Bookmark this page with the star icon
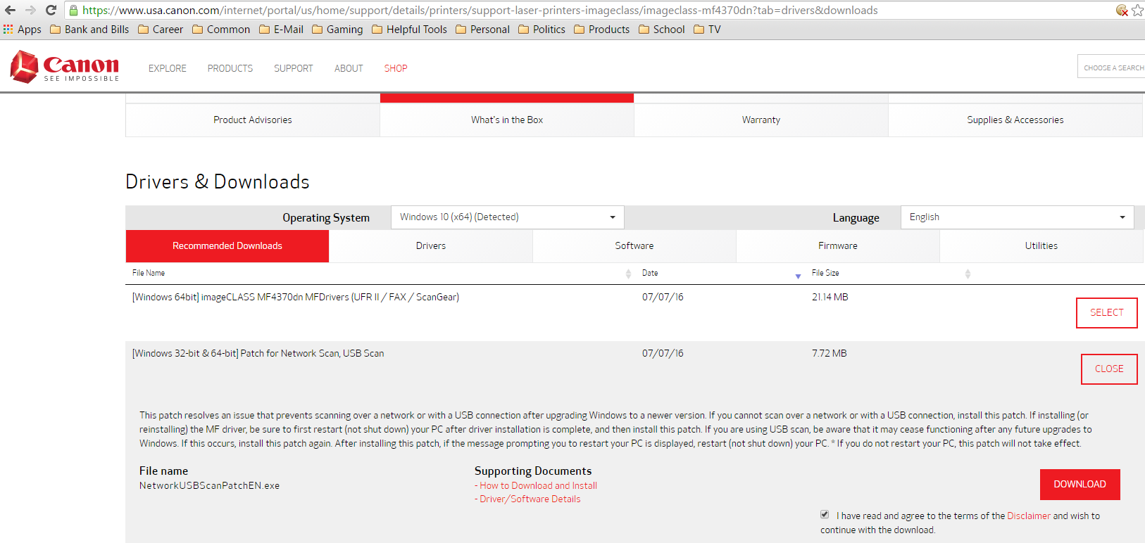 [1137, 10]
